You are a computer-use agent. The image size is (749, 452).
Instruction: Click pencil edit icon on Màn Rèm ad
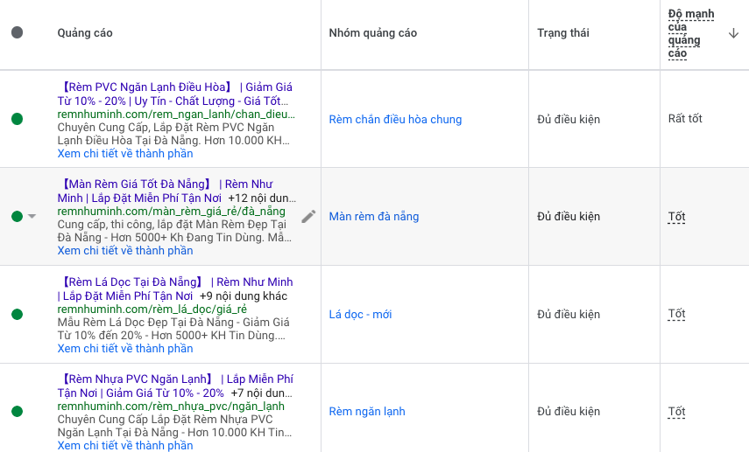[x=308, y=216]
